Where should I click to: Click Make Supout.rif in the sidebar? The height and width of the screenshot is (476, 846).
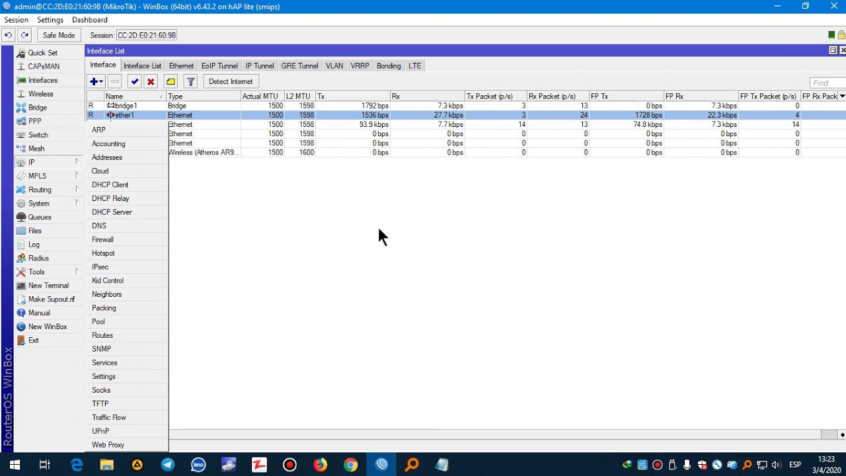(x=52, y=299)
